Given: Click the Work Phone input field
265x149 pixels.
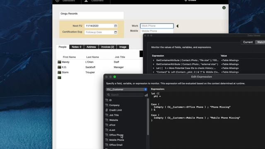Looking at the screenshot, I should (157, 26).
